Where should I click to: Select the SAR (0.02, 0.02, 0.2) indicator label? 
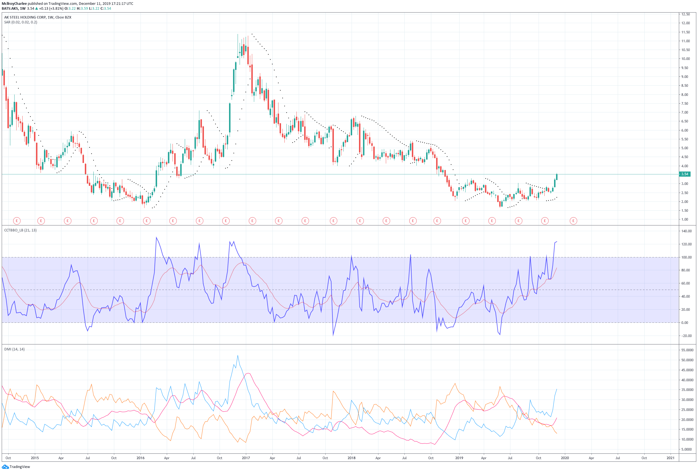pos(21,22)
